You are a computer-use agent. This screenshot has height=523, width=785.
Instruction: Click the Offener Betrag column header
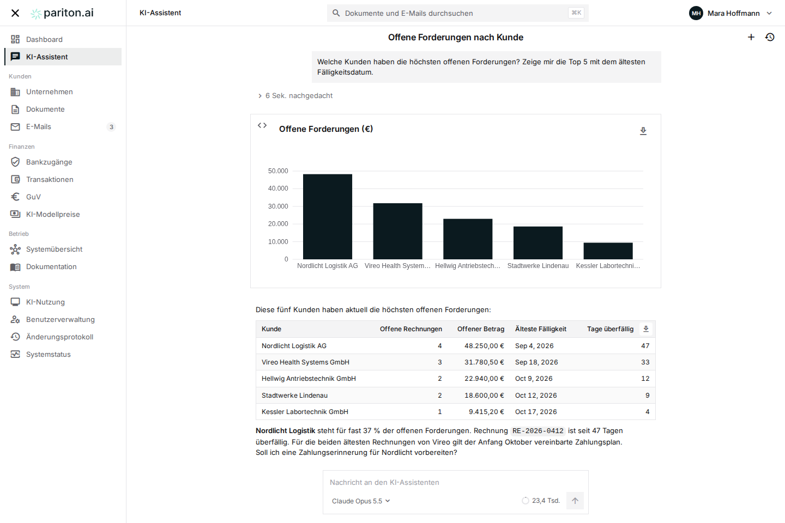[x=481, y=329]
